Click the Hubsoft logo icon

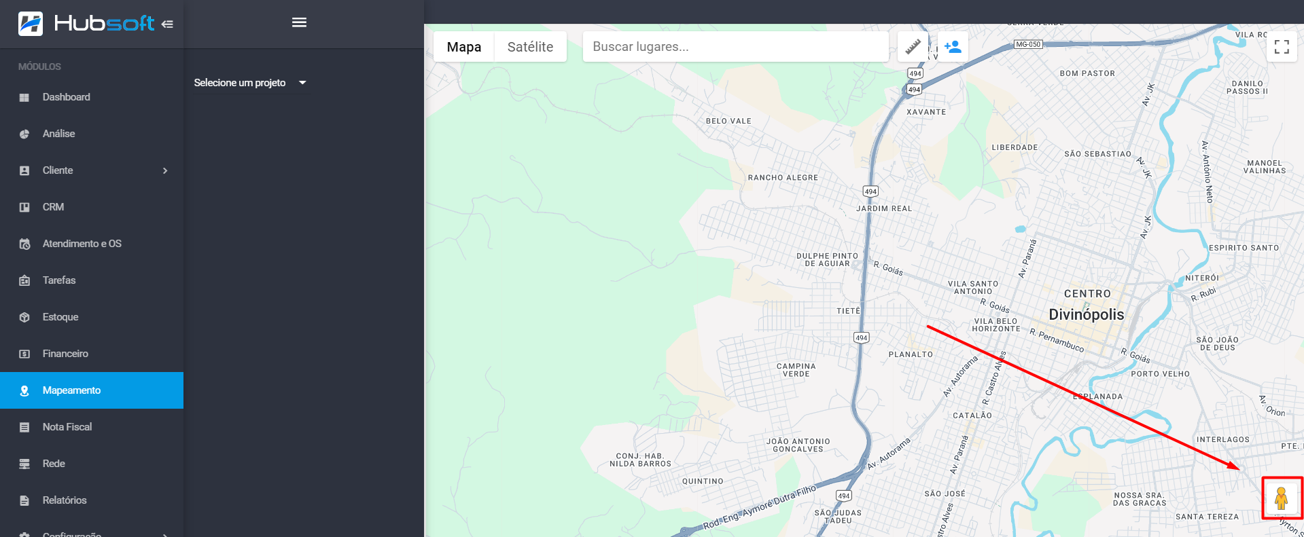click(31, 24)
